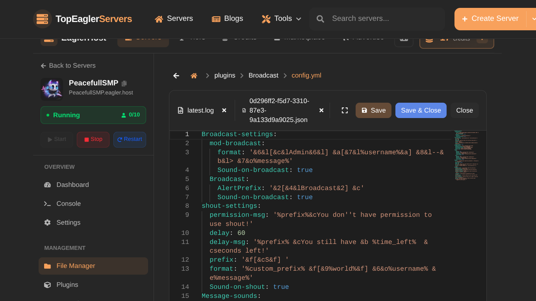Image resolution: width=536 pixels, height=301 pixels.
Task: Click the TopEaglerServers logo icon
Action: coord(42,19)
